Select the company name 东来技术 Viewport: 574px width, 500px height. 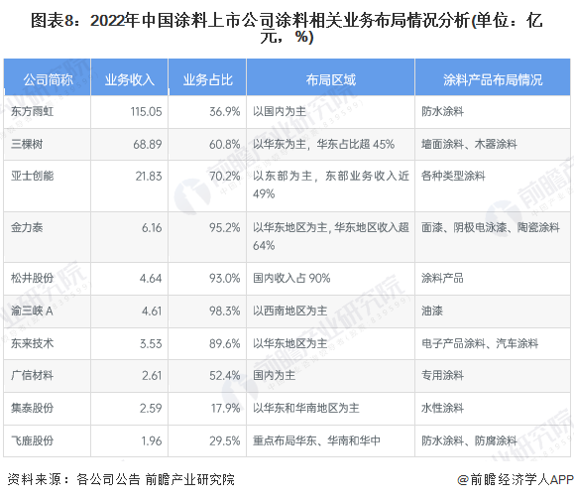coord(32,343)
